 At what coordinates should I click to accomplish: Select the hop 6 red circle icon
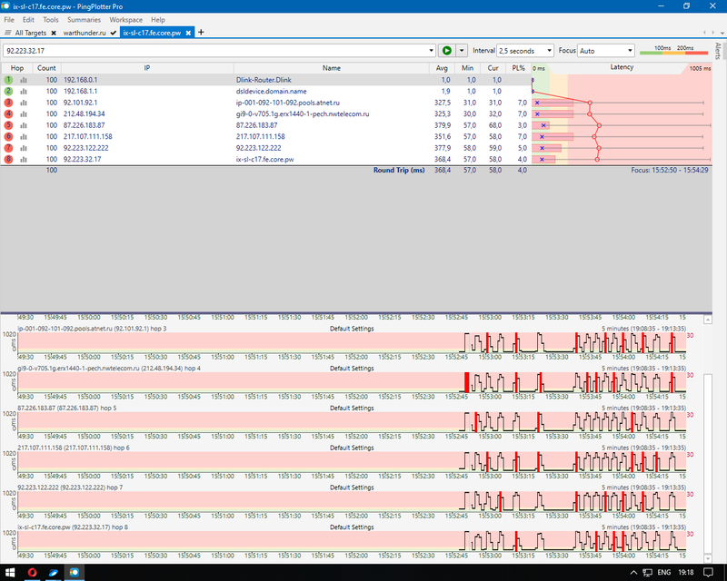(9, 137)
